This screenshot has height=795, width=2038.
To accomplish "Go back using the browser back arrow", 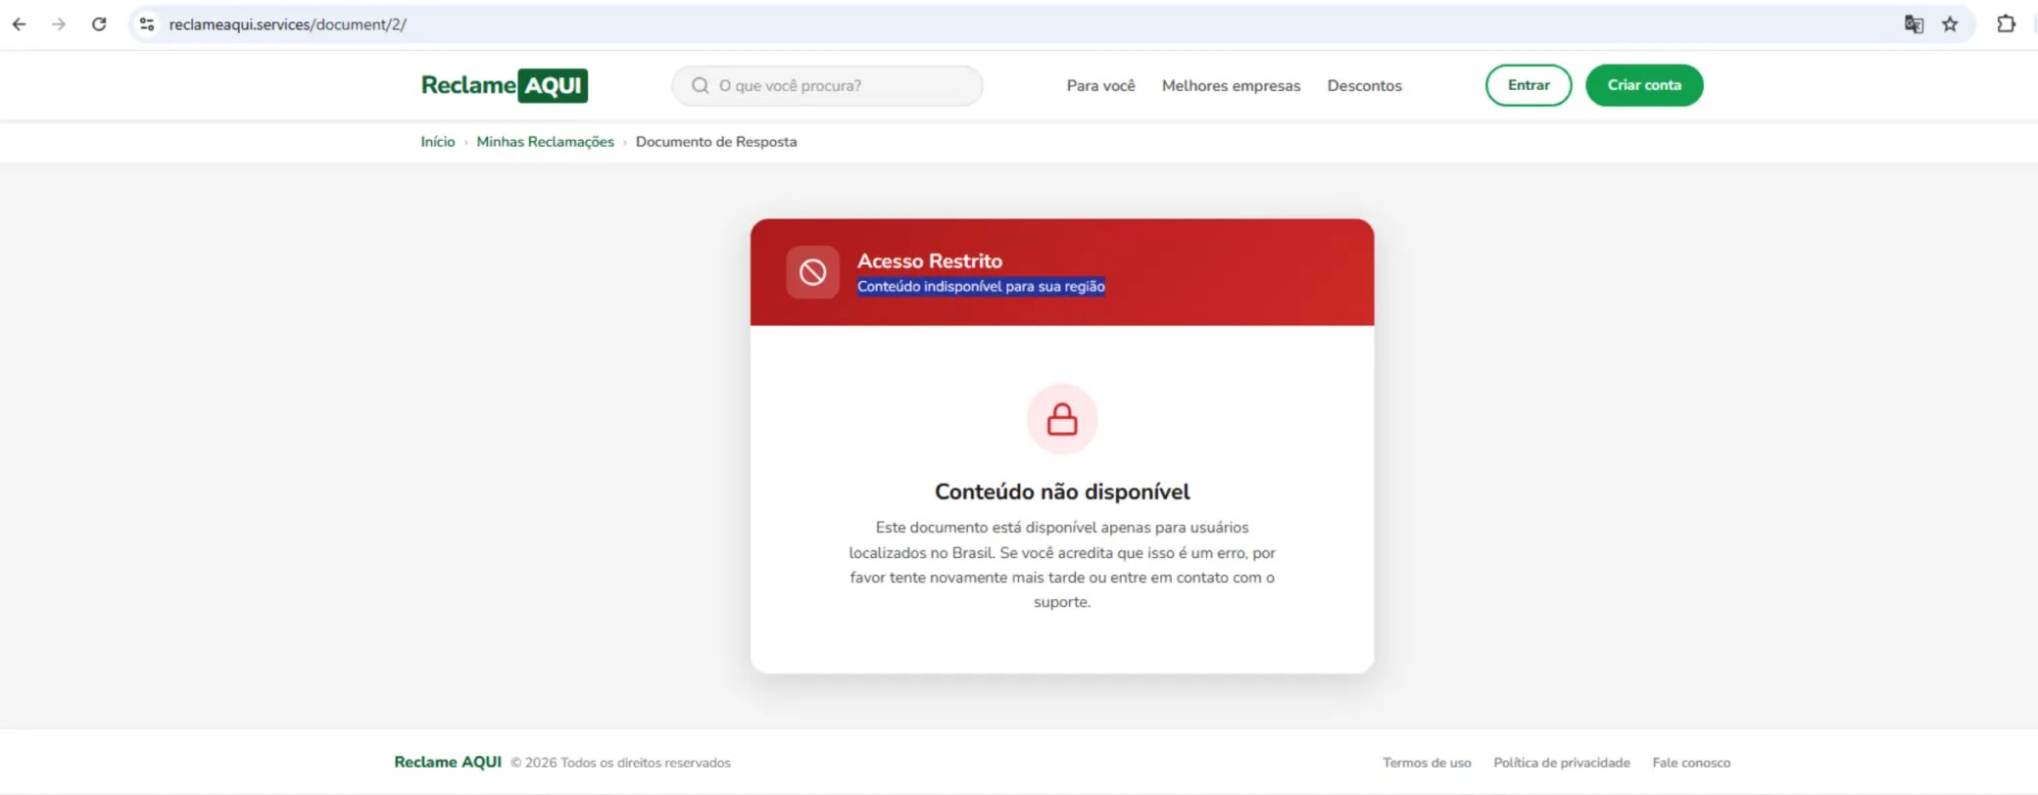I will pyautogui.click(x=19, y=24).
